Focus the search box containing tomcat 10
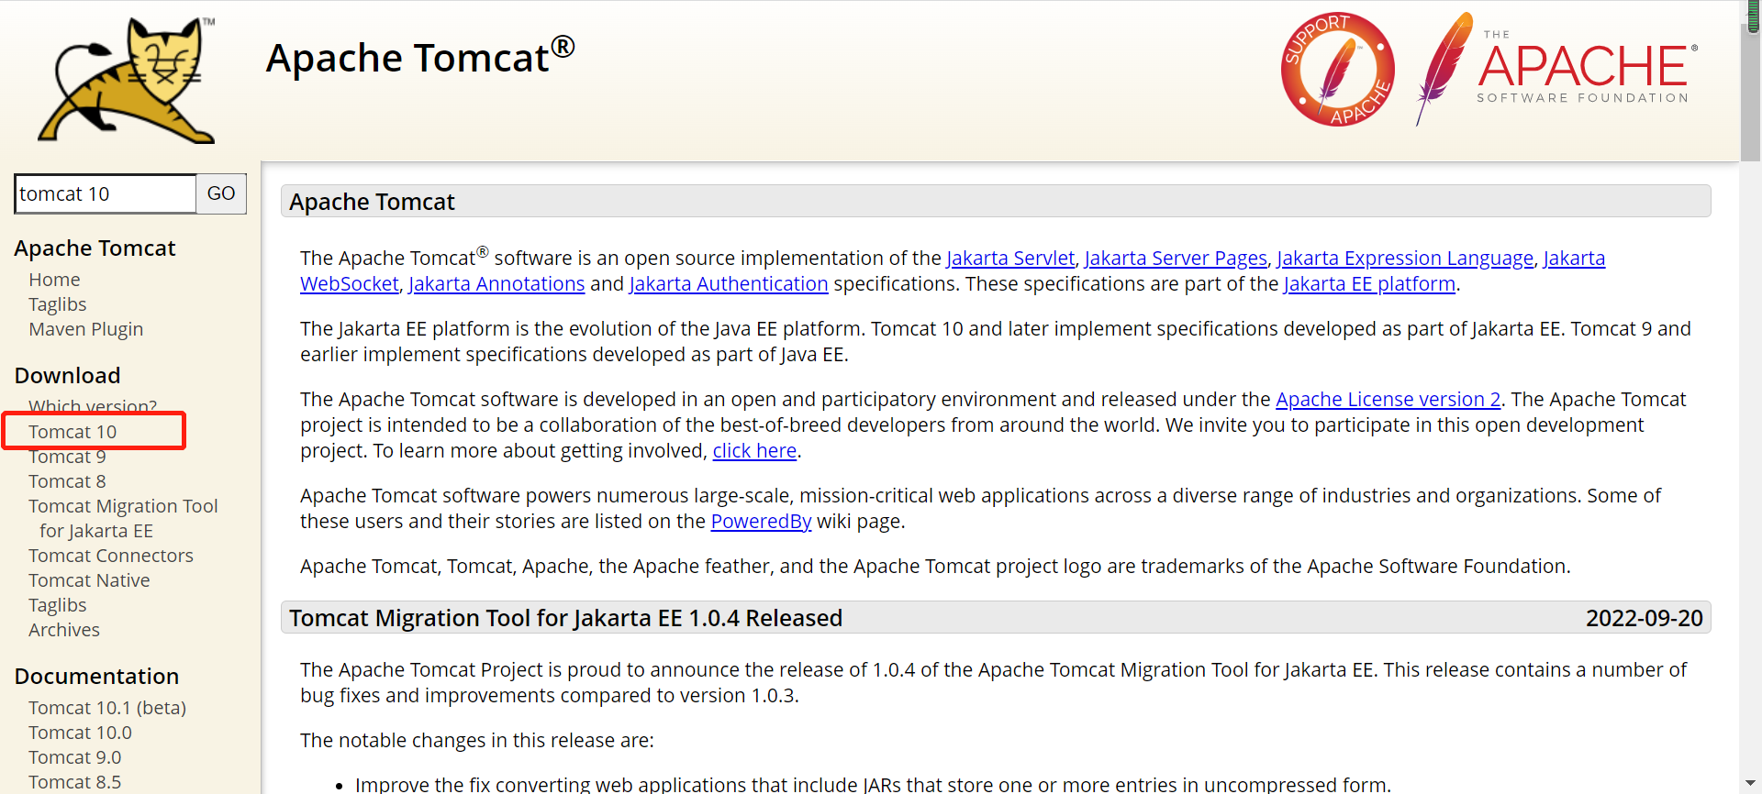 tap(106, 193)
